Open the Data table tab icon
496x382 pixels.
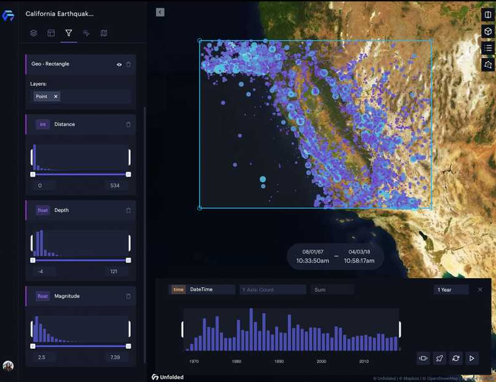pos(51,33)
